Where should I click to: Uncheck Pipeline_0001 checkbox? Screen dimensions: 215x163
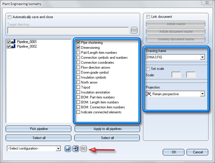pos(9,42)
